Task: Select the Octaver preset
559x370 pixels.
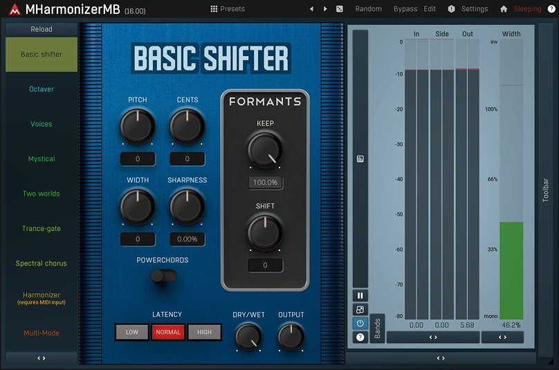Action: coord(42,89)
